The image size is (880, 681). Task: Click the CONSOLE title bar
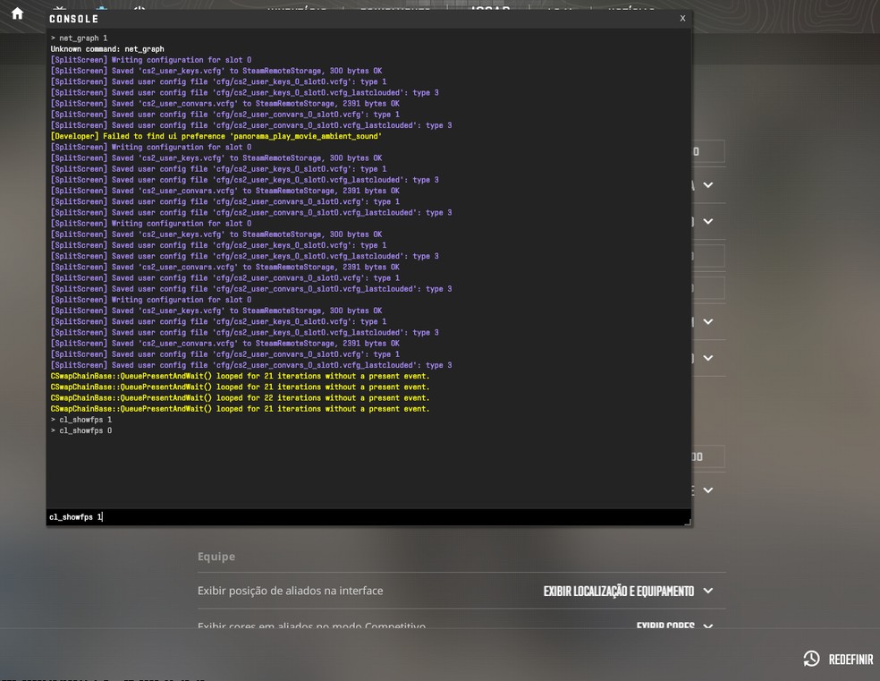click(x=358, y=19)
